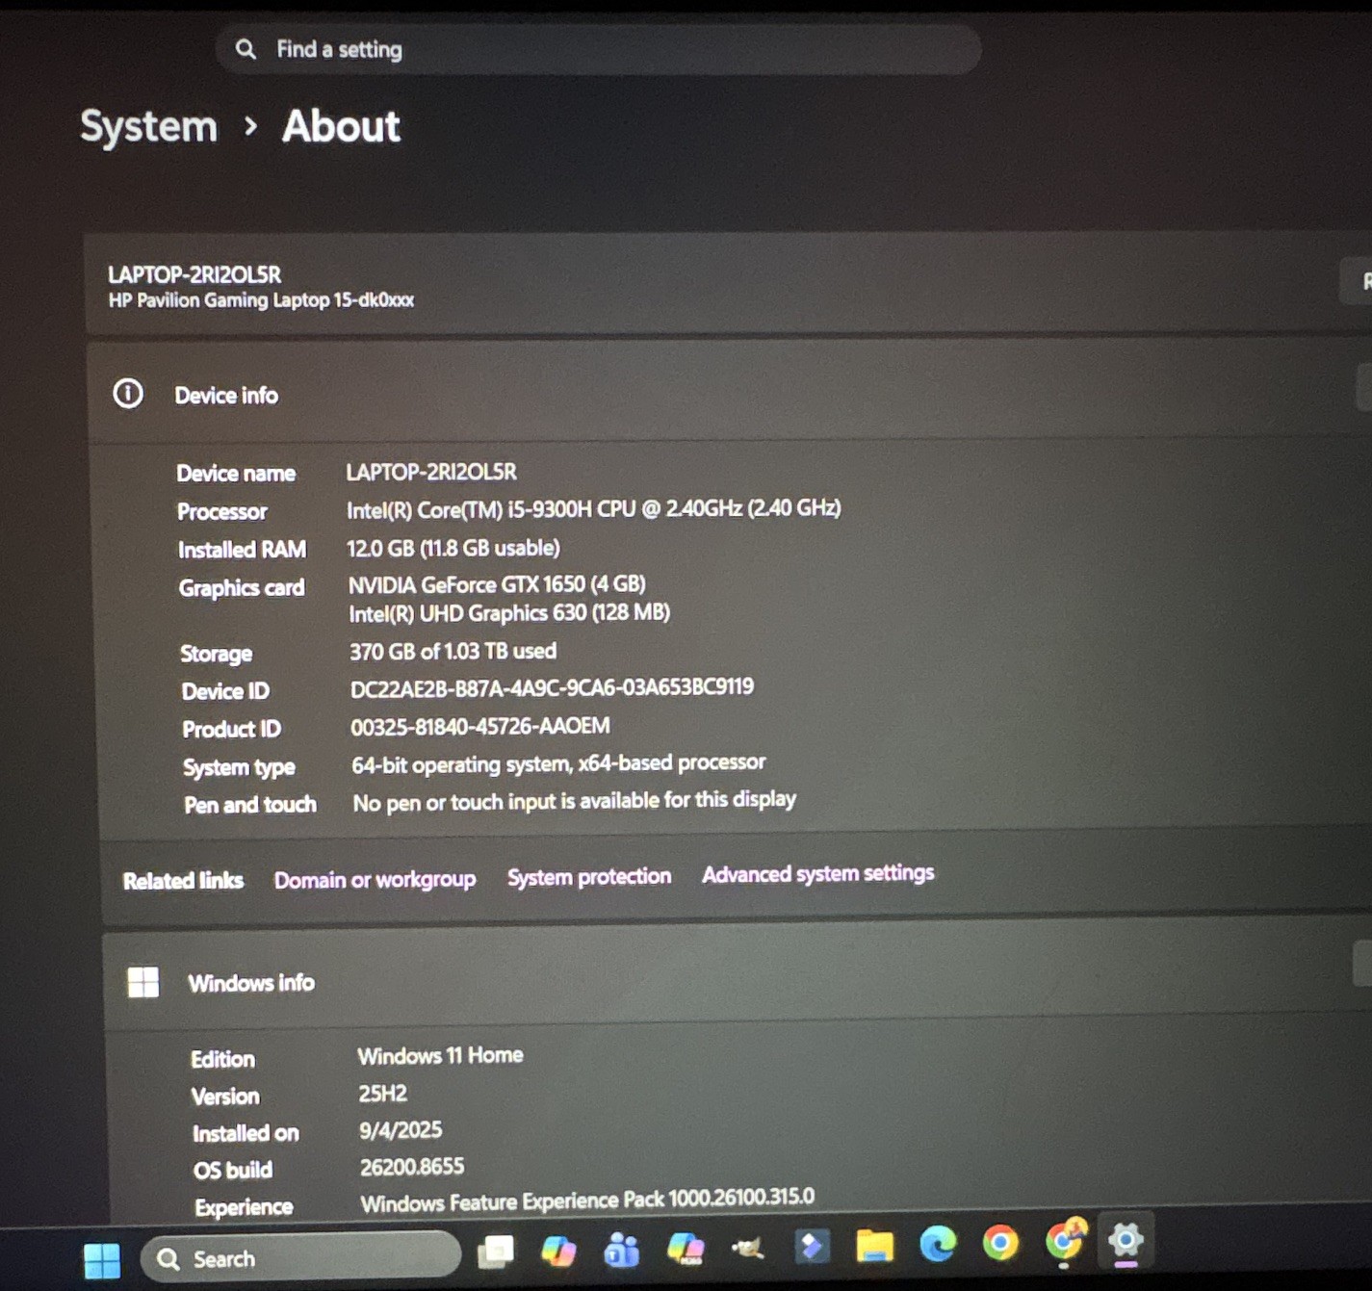The width and height of the screenshot is (1372, 1291).
Task: Click the About page heading
Action: point(341,126)
